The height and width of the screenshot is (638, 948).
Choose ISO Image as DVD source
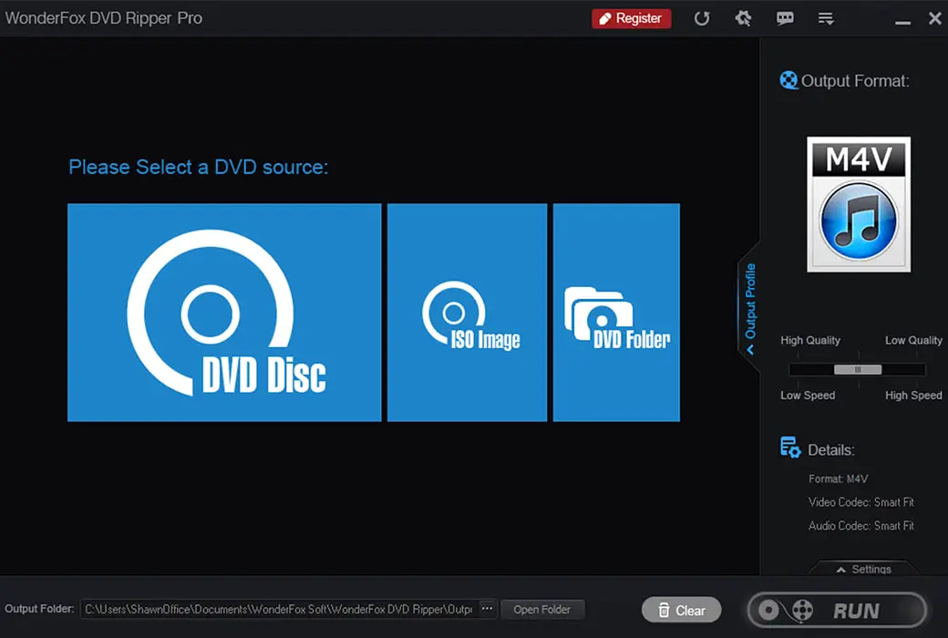pyautogui.click(x=467, y=312)
